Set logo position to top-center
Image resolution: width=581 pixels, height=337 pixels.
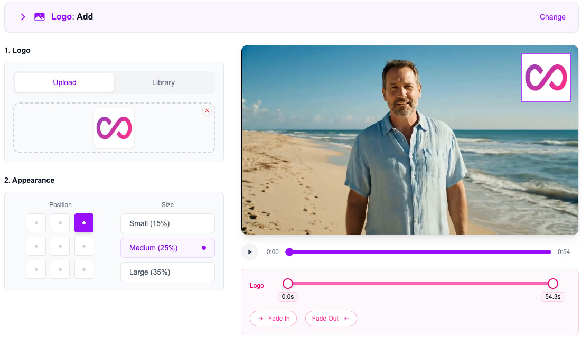tap(60, 223)
